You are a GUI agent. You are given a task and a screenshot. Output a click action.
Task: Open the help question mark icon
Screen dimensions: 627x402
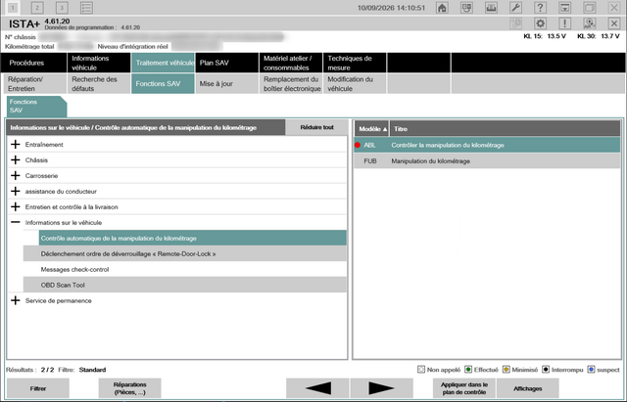[540, 8]
